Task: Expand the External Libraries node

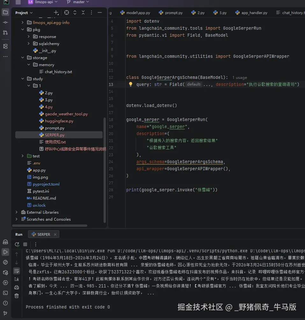Action: point(17,212)
